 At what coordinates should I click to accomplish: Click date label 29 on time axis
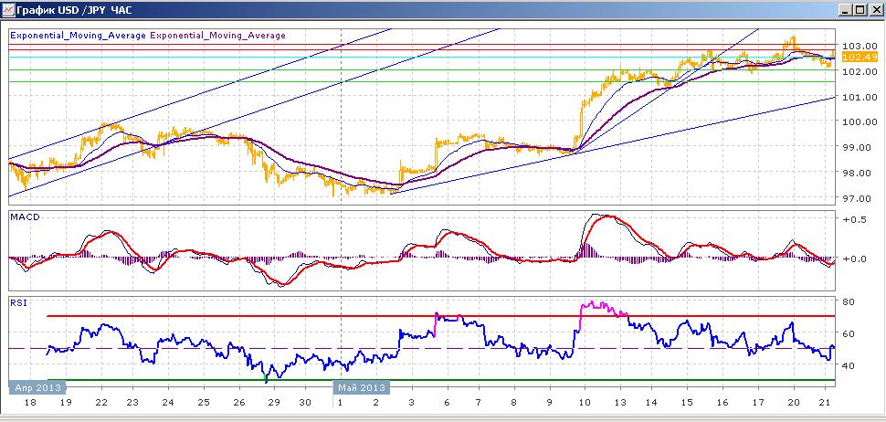[x=274, y=403]
